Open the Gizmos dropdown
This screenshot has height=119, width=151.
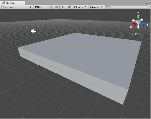(96, 7)
